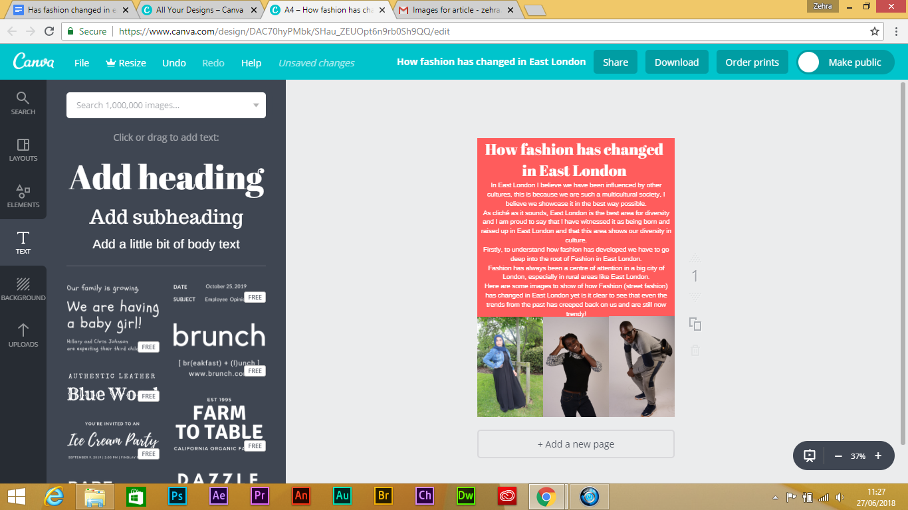This screenshot has width=908, height=510.
Task: Open the Elements sidebar panel
Action: [x=23, y=196]
